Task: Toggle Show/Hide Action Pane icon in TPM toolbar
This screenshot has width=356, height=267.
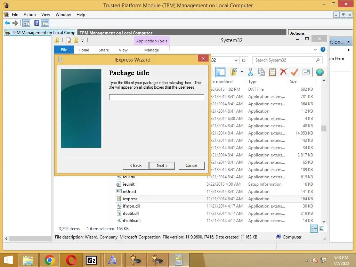Action: coord(45,23)
